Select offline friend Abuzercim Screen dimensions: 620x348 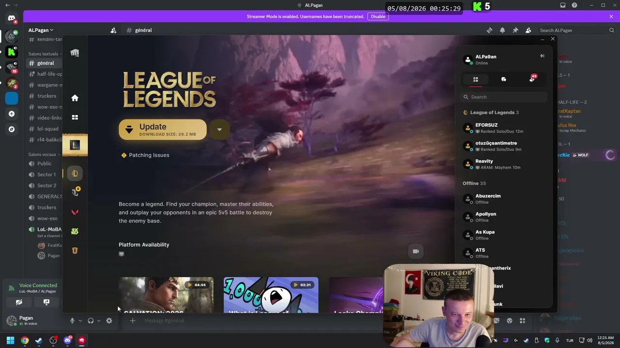(504, 199)
